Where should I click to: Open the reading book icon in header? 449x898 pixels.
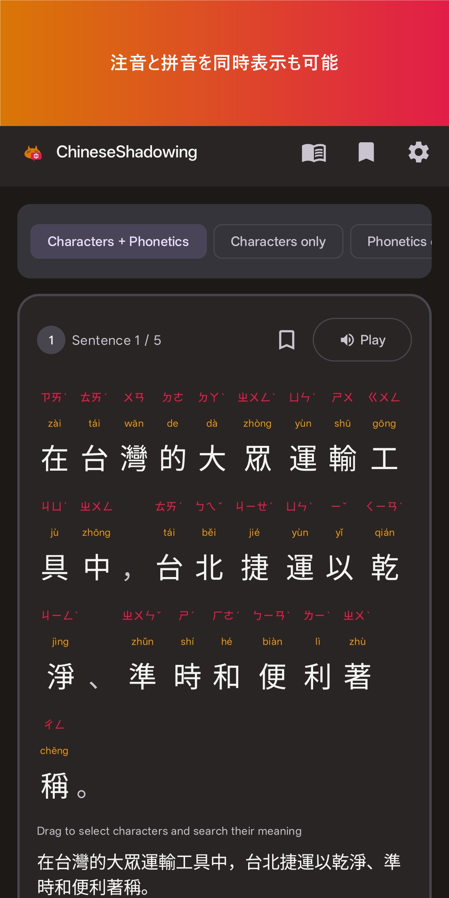(314, 152)
